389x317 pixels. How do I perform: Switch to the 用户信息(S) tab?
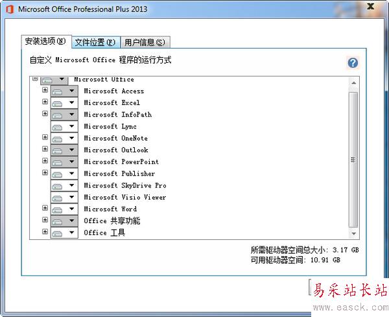coord(145,42)
